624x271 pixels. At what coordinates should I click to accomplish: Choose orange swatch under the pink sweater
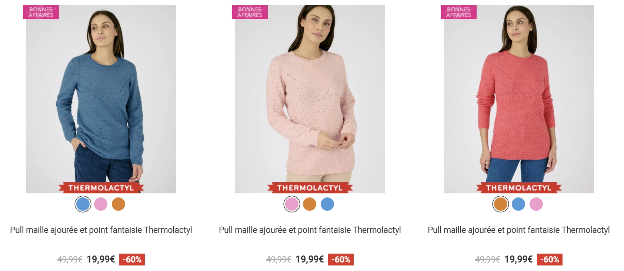(310, 204)
